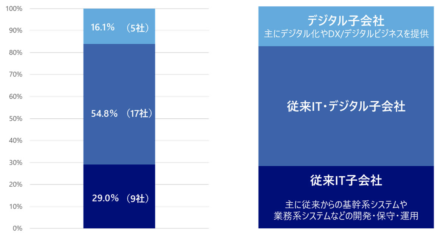Click the デジタル子会社 legend heading
Image resolution: width=435 pixels, height=237 pixels.
[x=346, y=19]
